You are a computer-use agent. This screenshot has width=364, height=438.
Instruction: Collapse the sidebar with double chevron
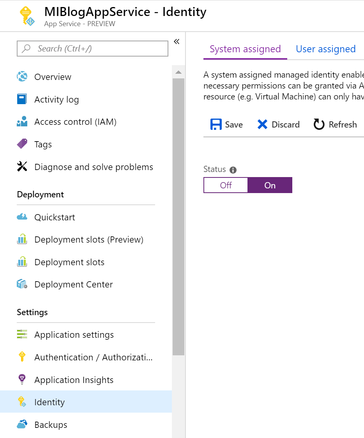(177, 42)
